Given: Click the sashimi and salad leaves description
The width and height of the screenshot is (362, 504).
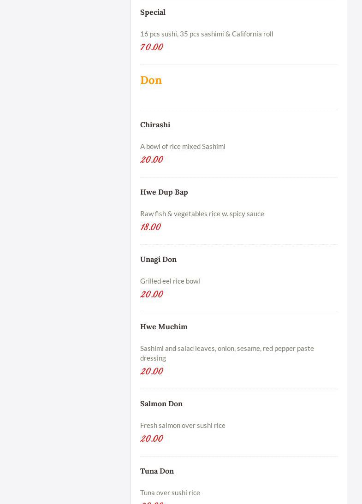Looking at the screenshot, I should pyautogui.click(x=227, y=353).
